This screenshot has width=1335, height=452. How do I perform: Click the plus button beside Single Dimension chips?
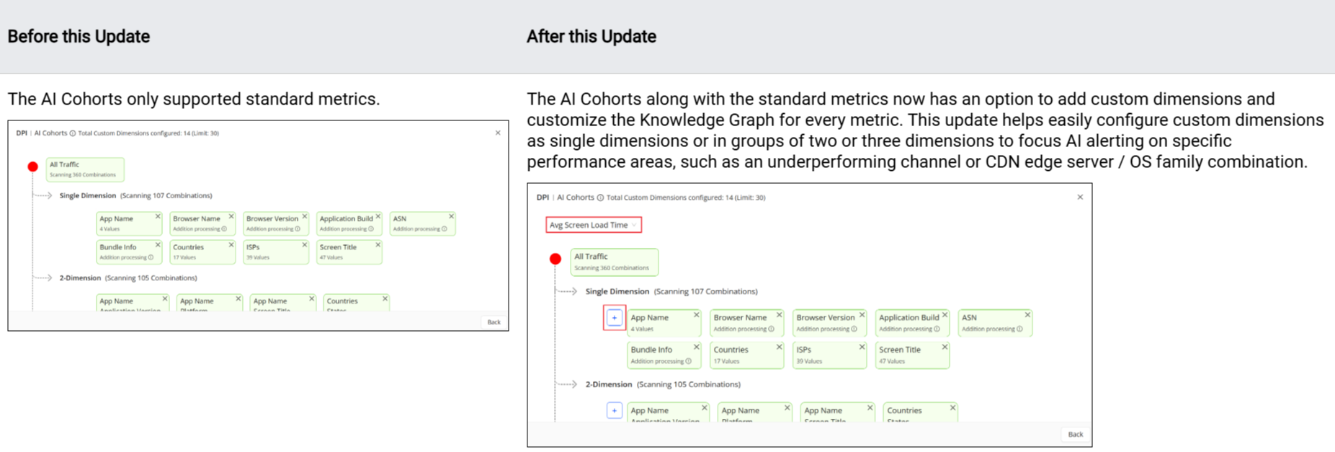point(614,317)
